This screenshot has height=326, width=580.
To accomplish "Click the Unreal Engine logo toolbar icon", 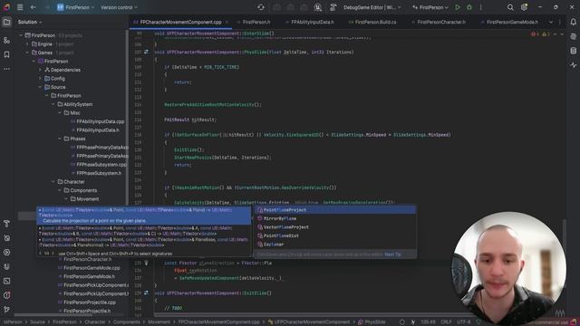I will click(x=318, y=7).
